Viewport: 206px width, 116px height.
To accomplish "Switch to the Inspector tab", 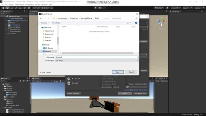I will tap(174, 11).
